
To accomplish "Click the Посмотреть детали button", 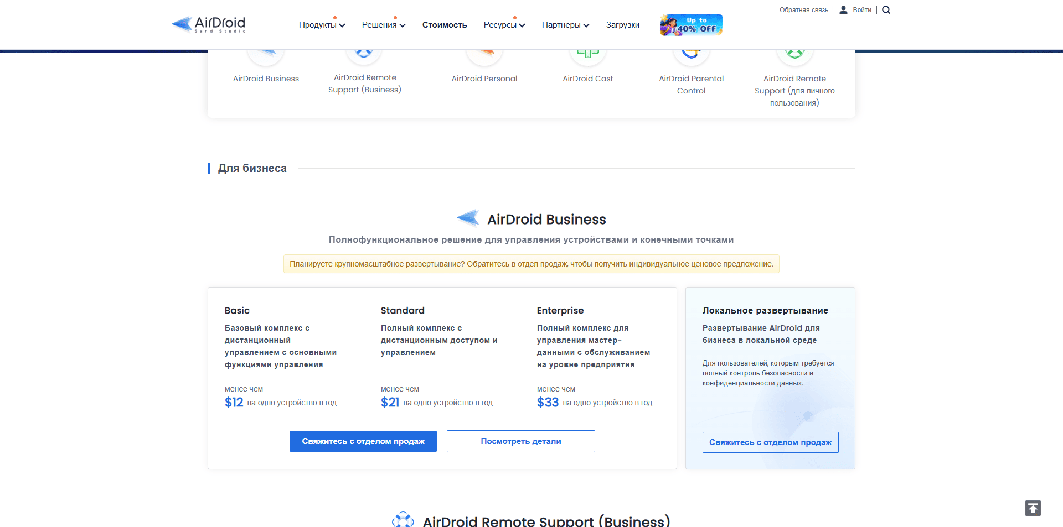I will (x=521, y=441).
